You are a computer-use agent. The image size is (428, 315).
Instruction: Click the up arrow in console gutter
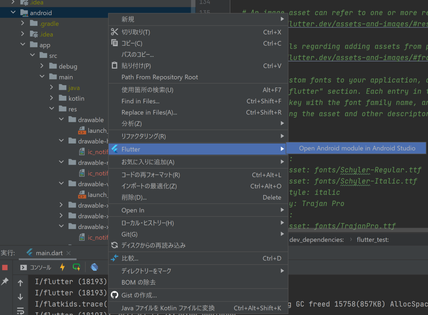[x=20, y=283]
